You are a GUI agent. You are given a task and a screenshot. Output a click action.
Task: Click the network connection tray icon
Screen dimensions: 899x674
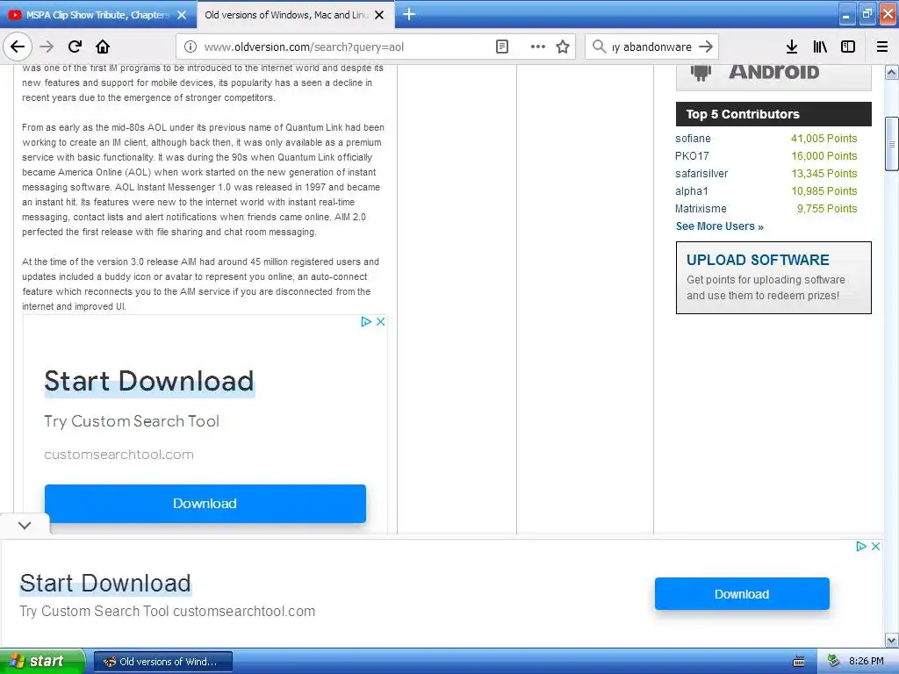click(834, 662)
